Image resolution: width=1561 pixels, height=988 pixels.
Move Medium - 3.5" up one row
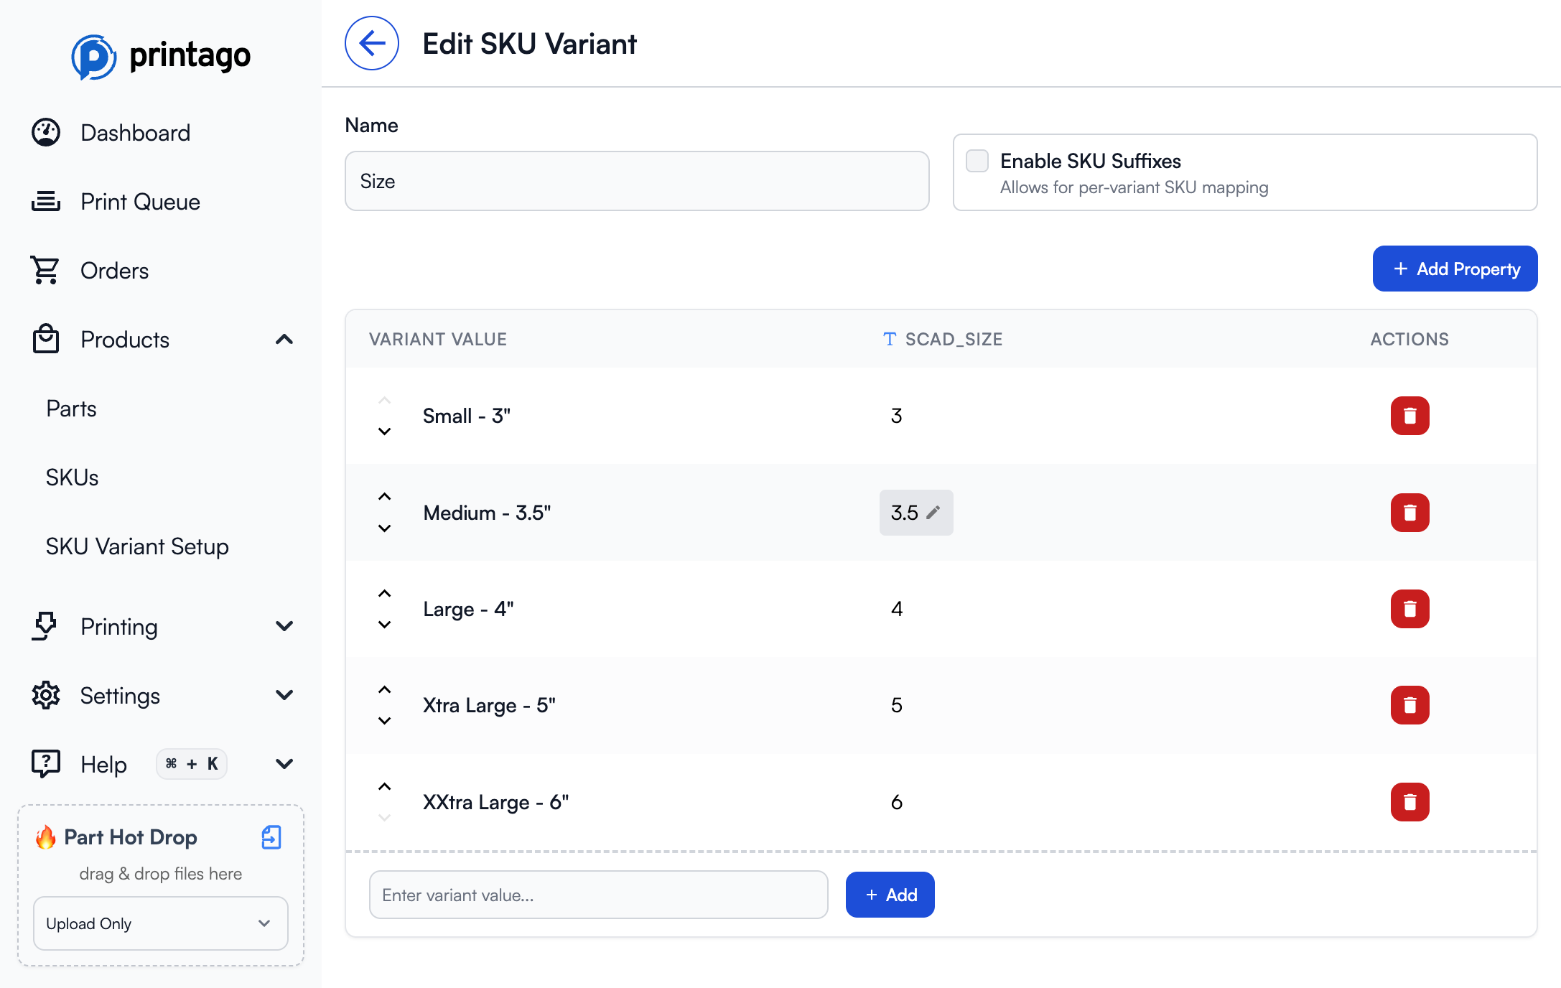coord(384,495)
